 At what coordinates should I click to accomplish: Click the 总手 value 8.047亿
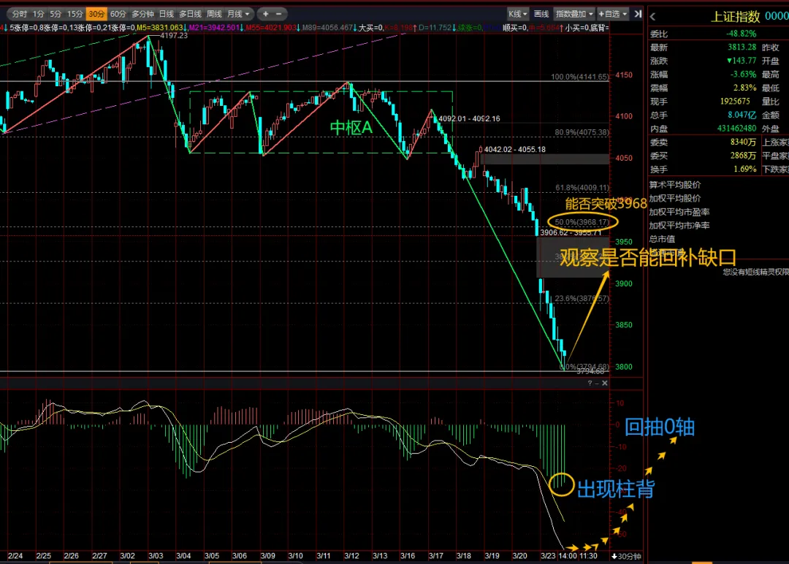coord(742,115)
